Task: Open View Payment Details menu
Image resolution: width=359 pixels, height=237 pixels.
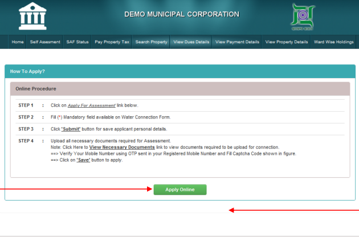Action: (x=237, y=42)
